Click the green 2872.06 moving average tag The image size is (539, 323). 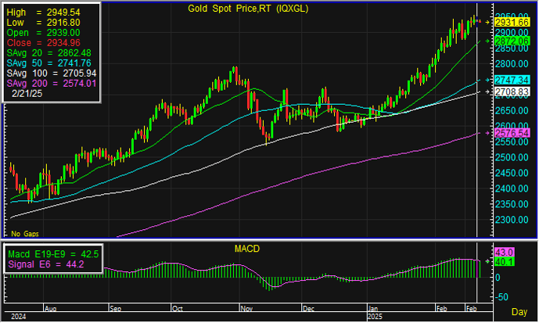513,39
